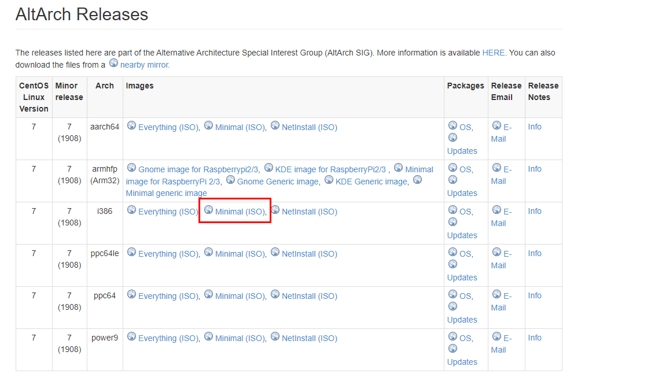This screenshot has height=385, width=651.
Task: Download ppc64 Everything (ISO)
Action: (x=168, y=296)
